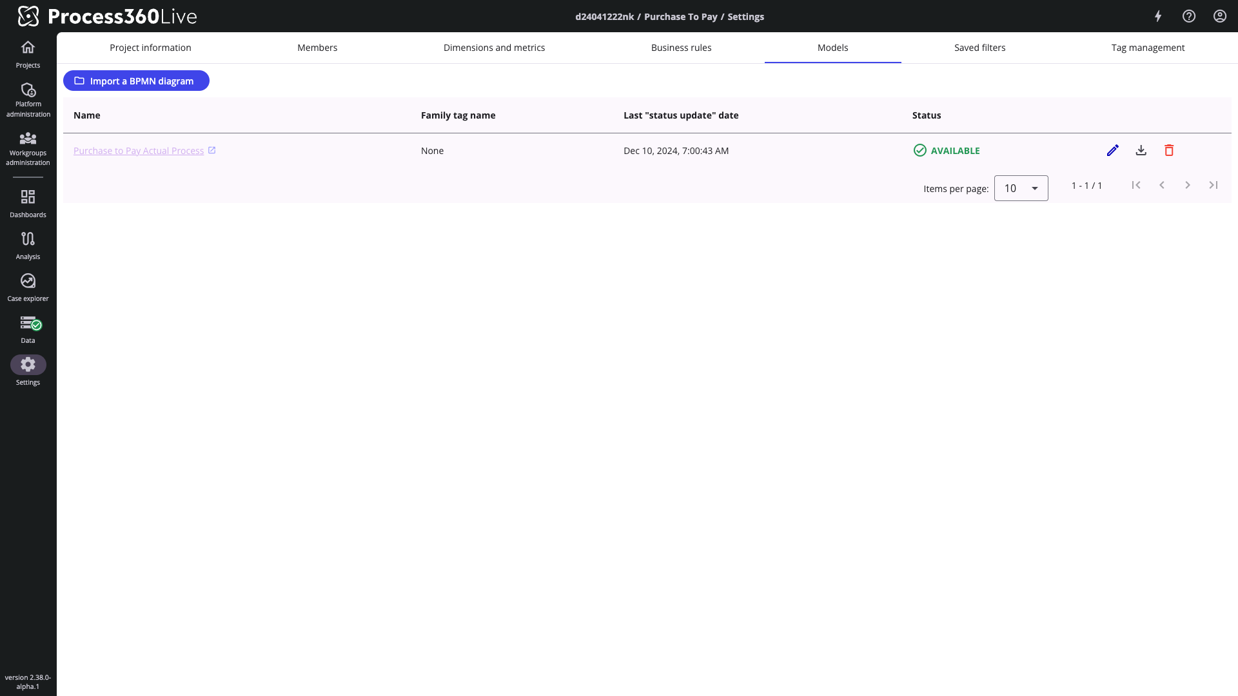Jump to last page of models
Image resolution: width=1238 pixels, height=696 pixels.
(x=1213, y=185)
